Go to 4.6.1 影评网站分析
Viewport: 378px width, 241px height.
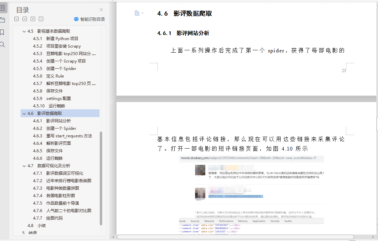click(52, 121)
